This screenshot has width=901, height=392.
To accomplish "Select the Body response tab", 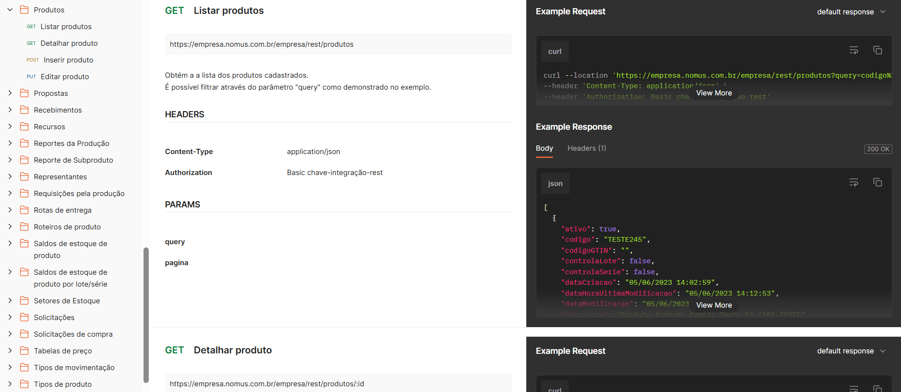I will pos(544,148).
